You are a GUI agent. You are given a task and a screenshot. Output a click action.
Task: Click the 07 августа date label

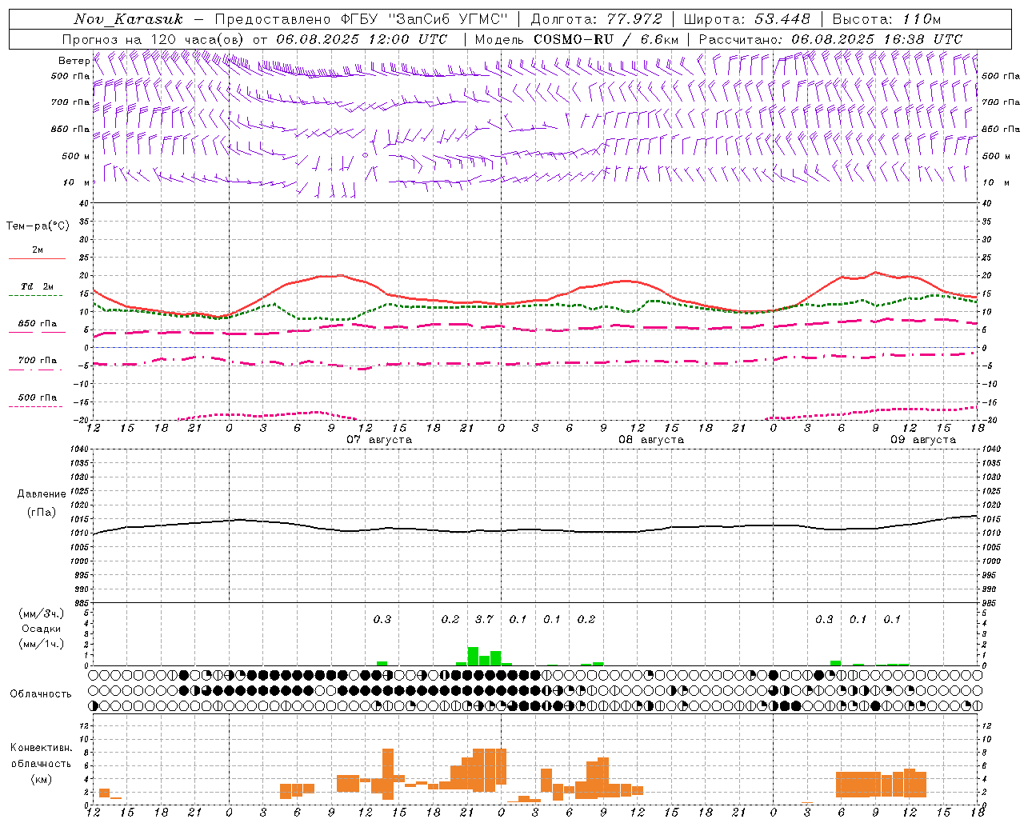[x=379, y=440]
